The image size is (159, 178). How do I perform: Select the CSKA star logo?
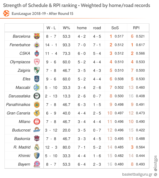[x=37, y=53]
